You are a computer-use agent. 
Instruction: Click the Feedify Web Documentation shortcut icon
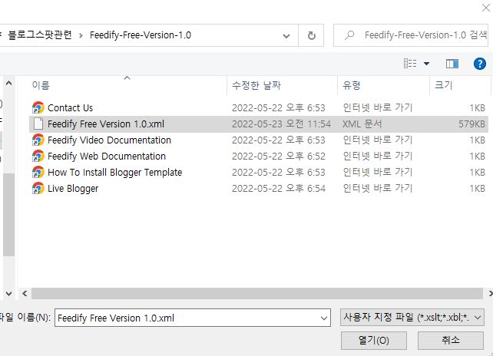[x=38, y=157]
